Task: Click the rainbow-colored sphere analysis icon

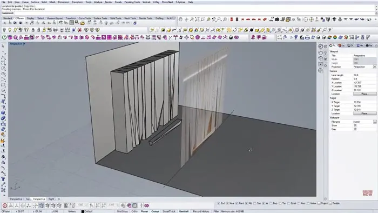Action: (335, 37)
